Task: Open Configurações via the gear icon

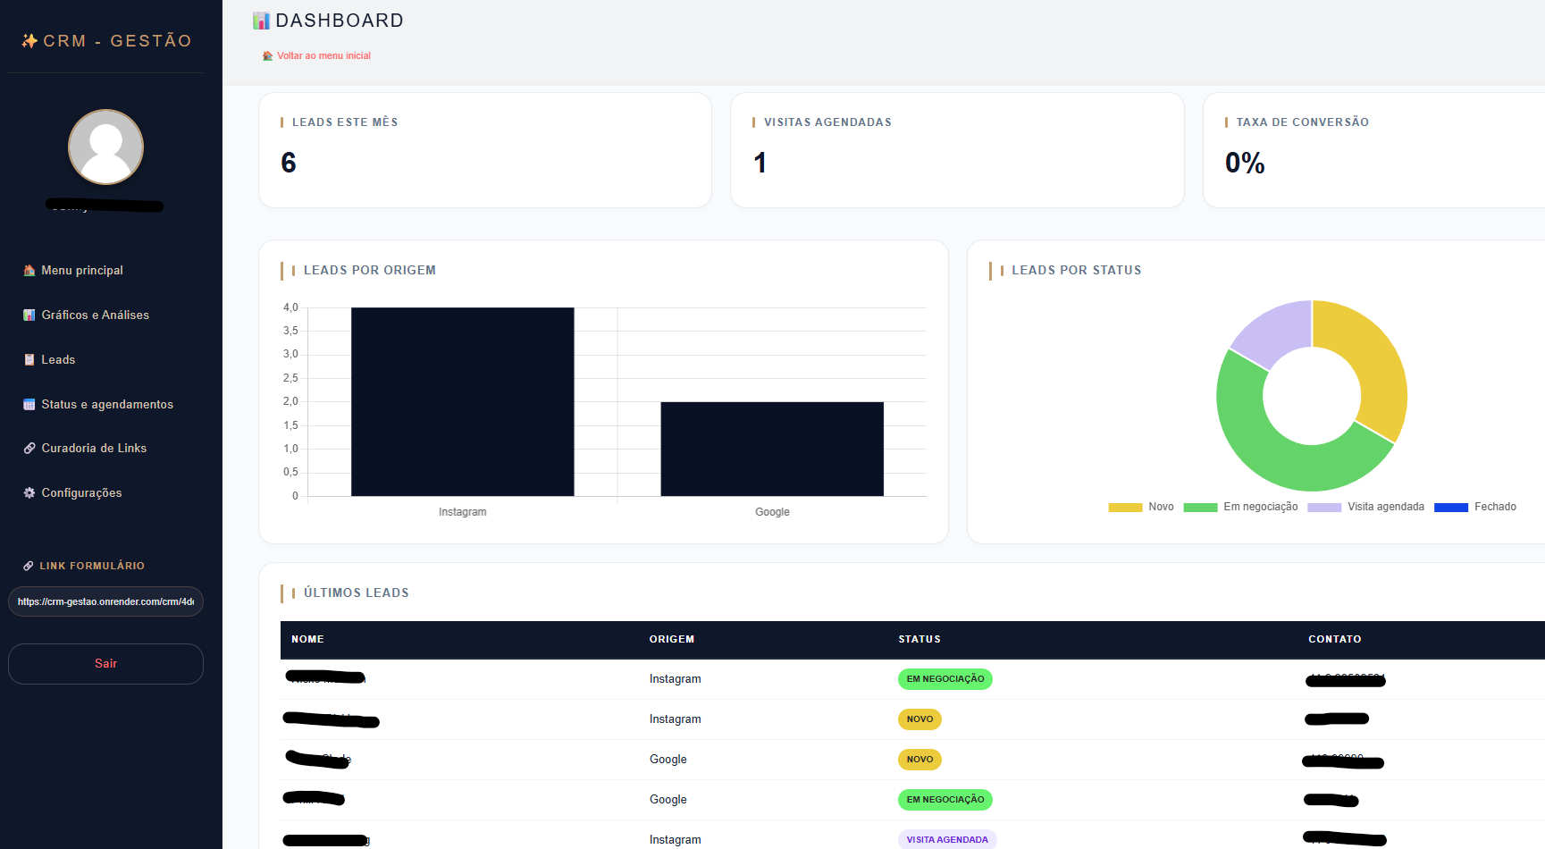Action: pyautogui.click(x=29, y=492)
